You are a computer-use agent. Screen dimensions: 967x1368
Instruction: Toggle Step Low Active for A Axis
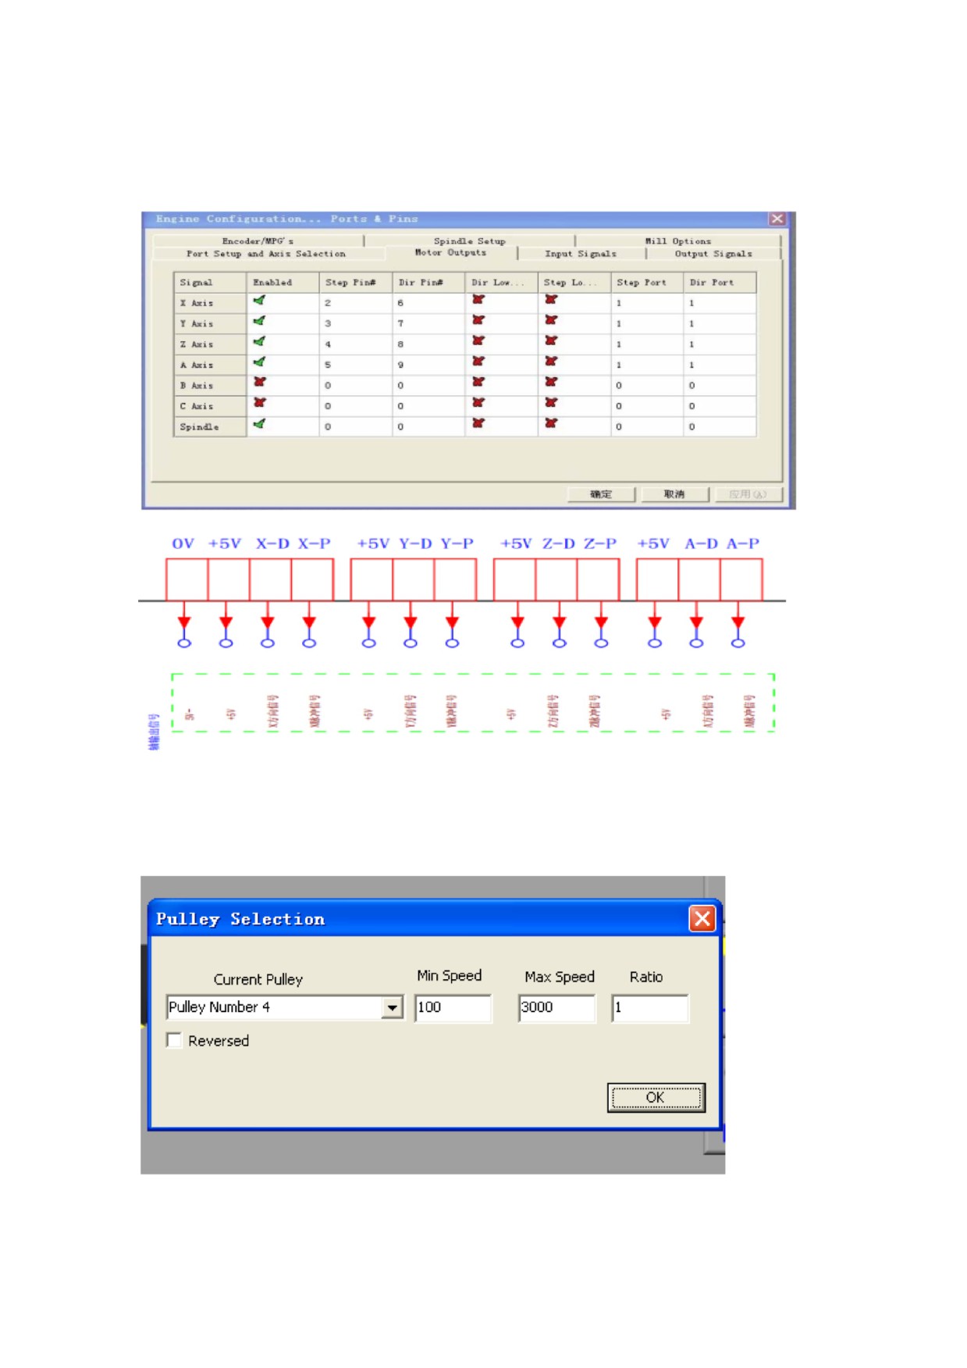coord(551,362)
